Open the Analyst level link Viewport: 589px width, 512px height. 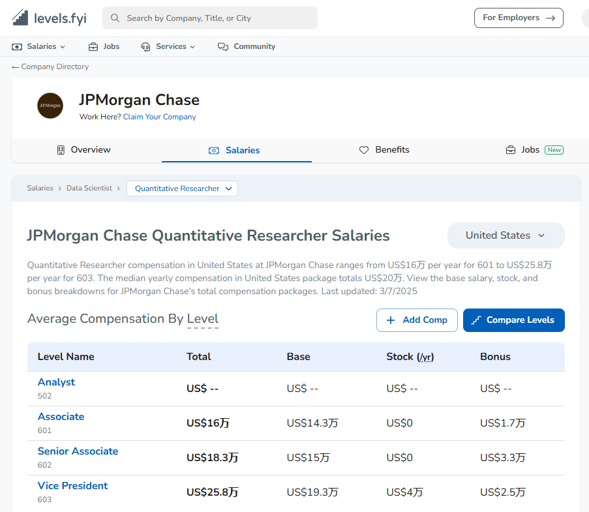coord(56,382)
